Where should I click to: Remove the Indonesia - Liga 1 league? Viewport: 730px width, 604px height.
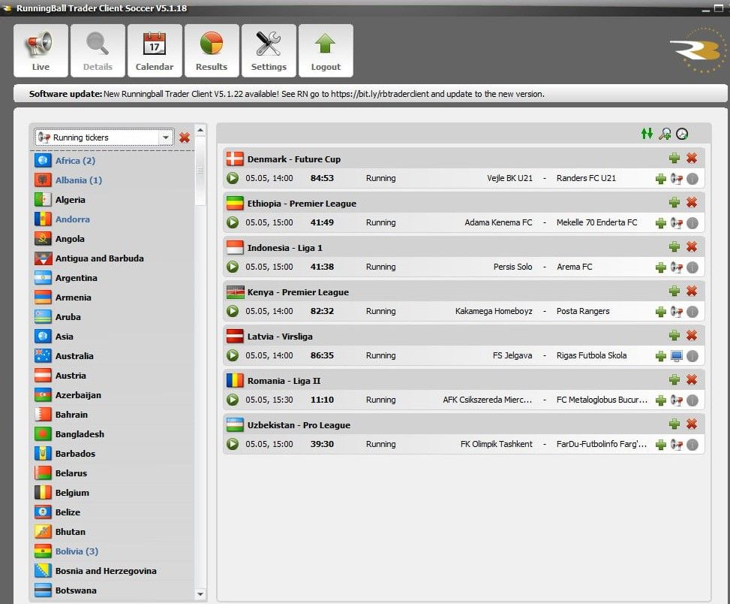(692, 247)
